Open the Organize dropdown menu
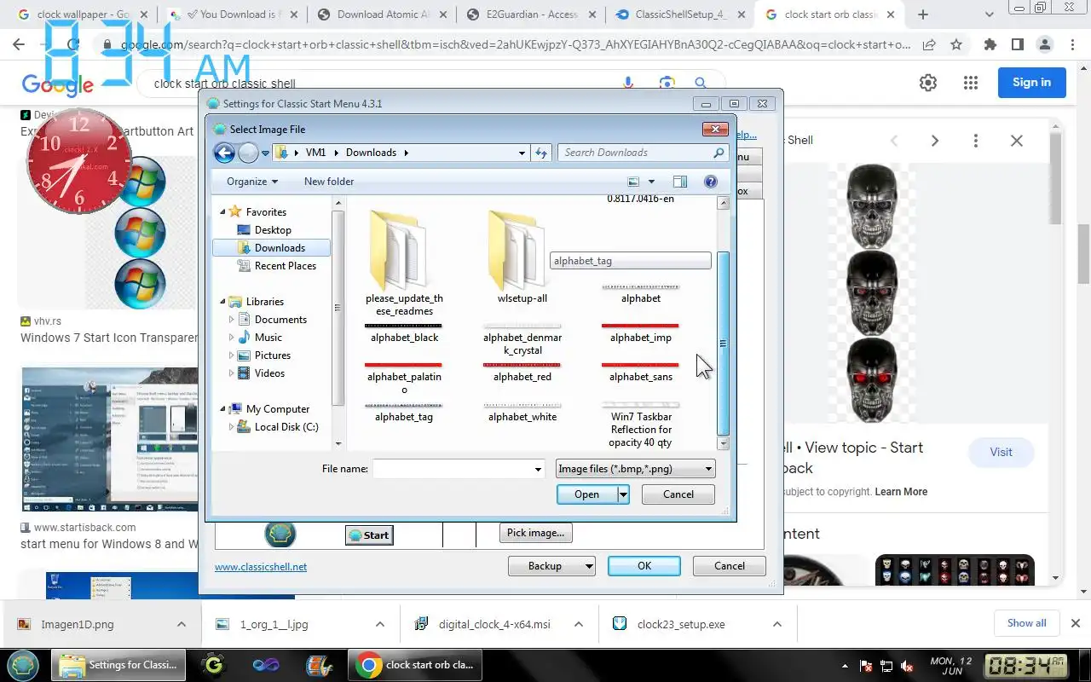 point(252,182)
